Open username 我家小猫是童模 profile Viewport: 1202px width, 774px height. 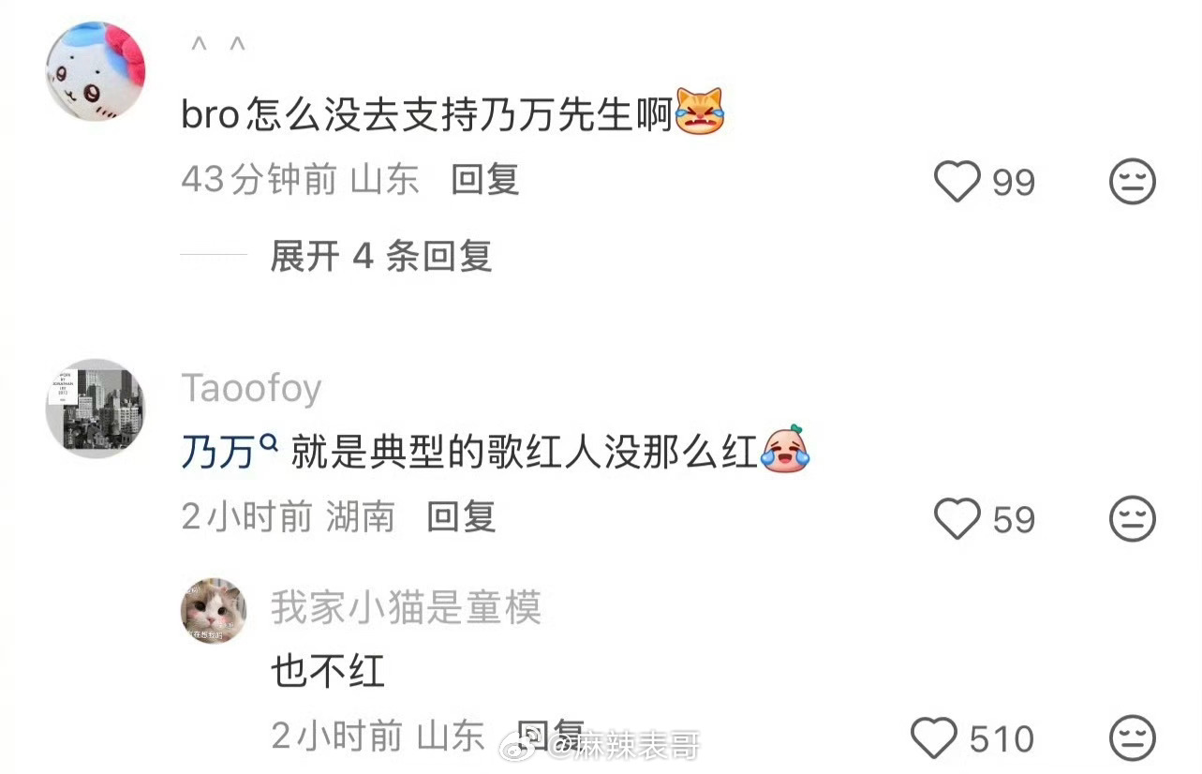click(x=407, y=609)
